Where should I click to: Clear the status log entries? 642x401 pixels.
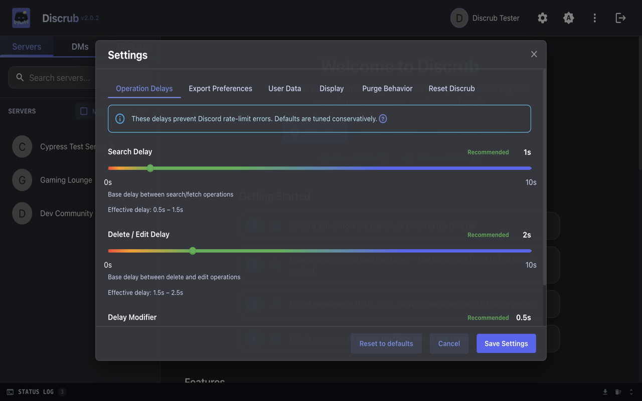tap(618, 392)
